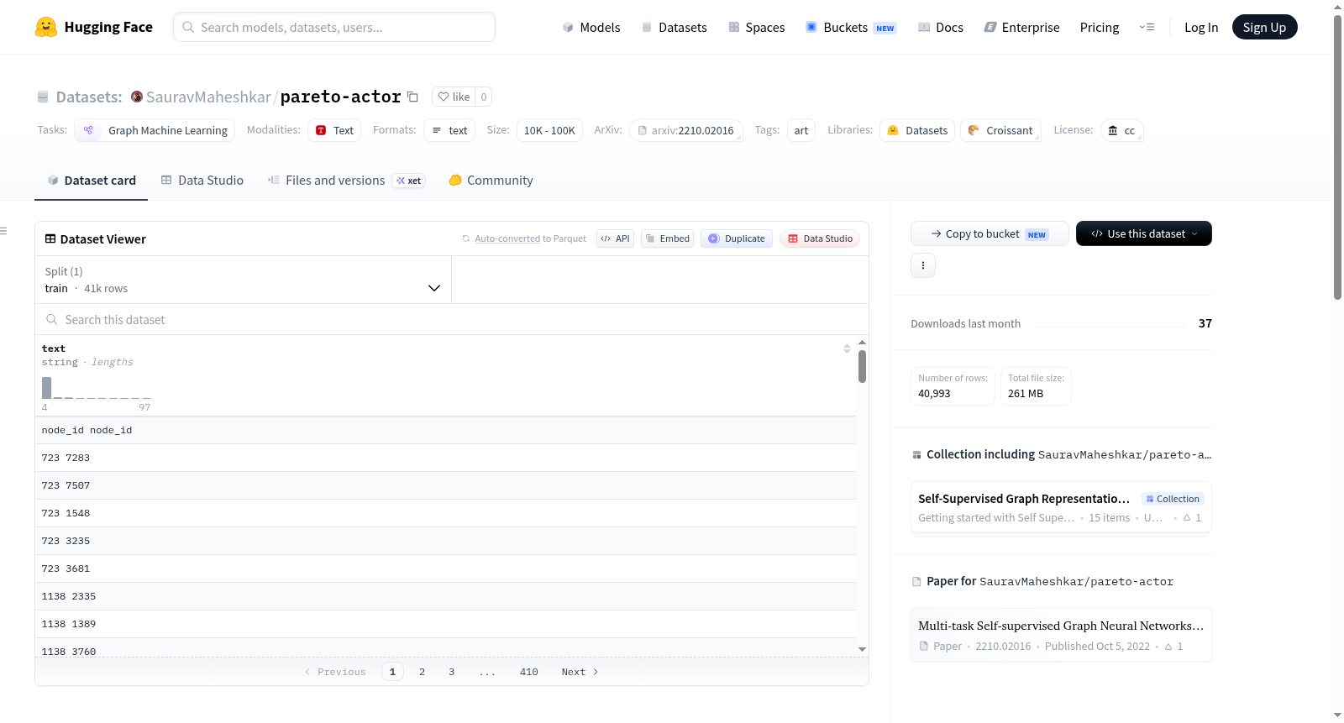
Task: Click the page vertical scrollbar thumb
Action: click(1337, 155)
